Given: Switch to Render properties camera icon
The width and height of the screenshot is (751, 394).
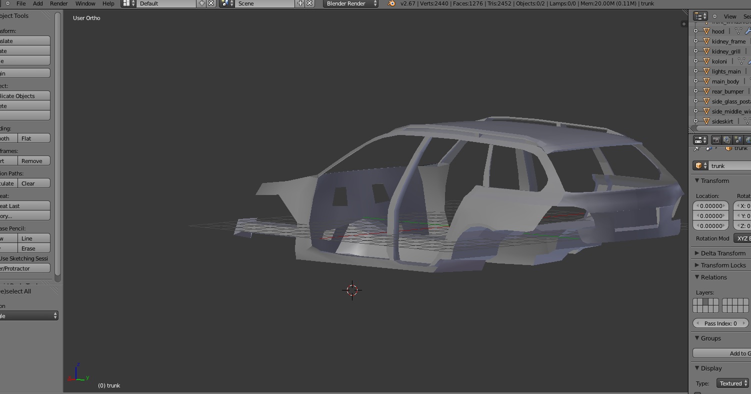Looking at the screenshot, I should coord(716,140).
